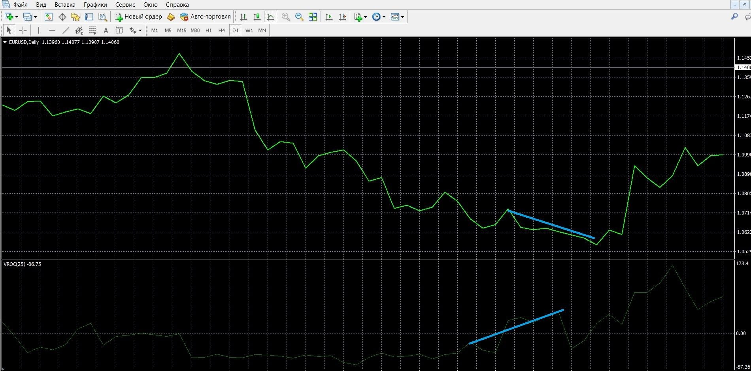Viewport: 751px width, 371px height.
Task: Open the Вставка menu
Action: (x=65, y=5)
